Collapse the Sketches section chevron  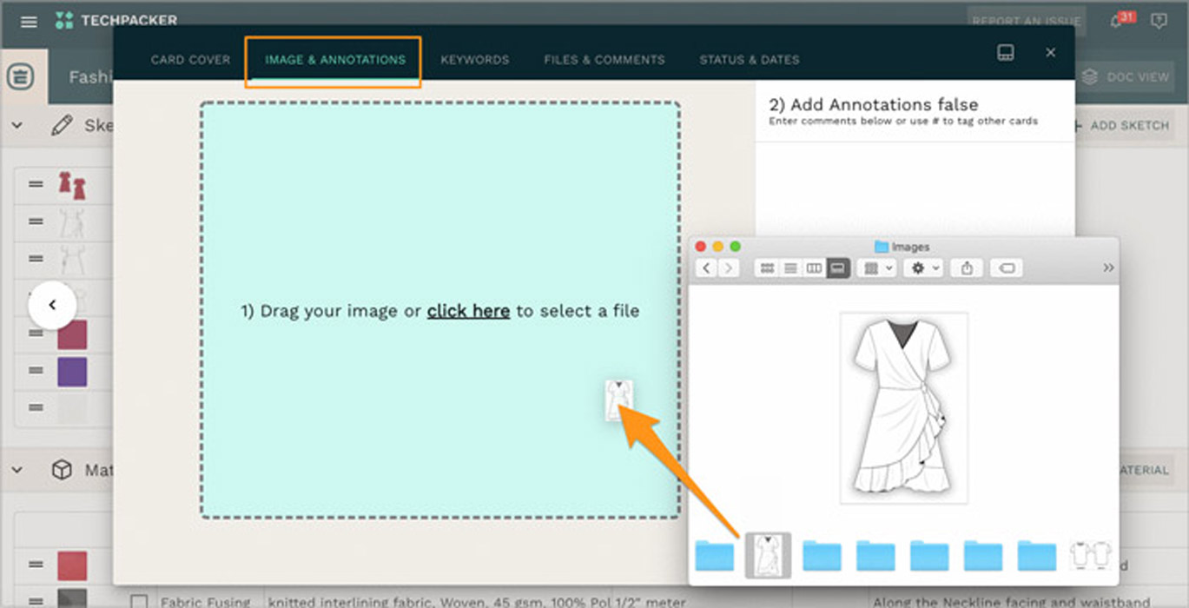pyautogui.click(x=17, y=125)
